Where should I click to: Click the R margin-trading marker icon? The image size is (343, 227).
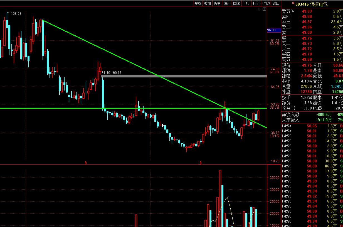click(x=293, y=4)
